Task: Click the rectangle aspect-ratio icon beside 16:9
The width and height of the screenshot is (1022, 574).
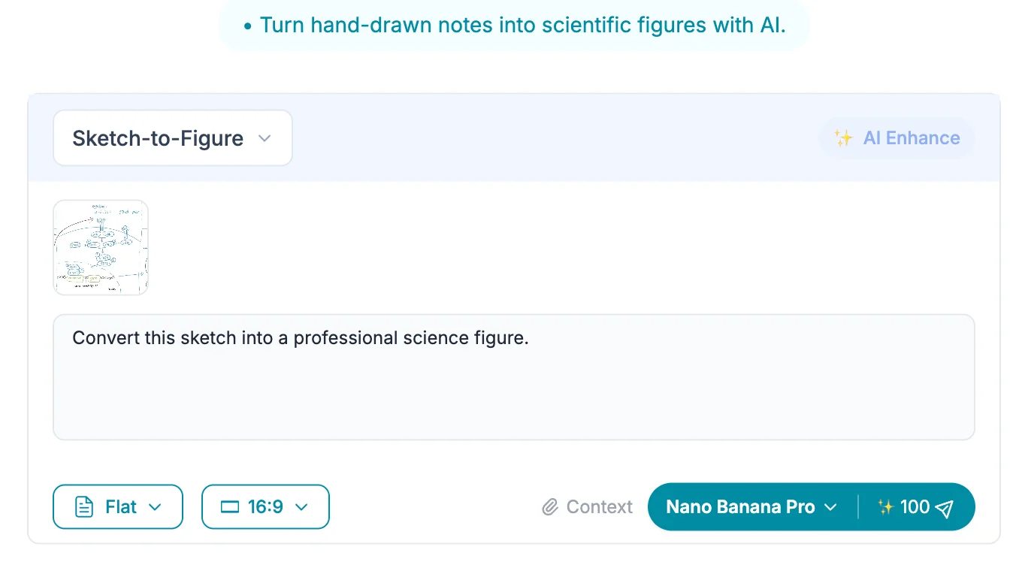Action: tap(229, 507)
